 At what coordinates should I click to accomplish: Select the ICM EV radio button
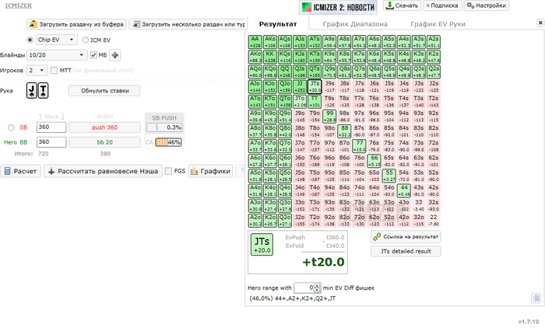(x=85, y=40)
